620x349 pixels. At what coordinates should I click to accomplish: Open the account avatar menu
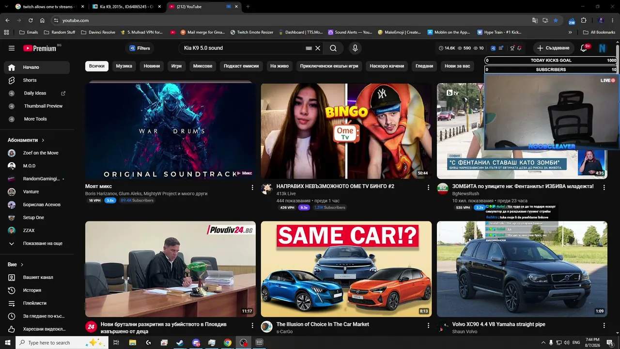coord(603,48)
